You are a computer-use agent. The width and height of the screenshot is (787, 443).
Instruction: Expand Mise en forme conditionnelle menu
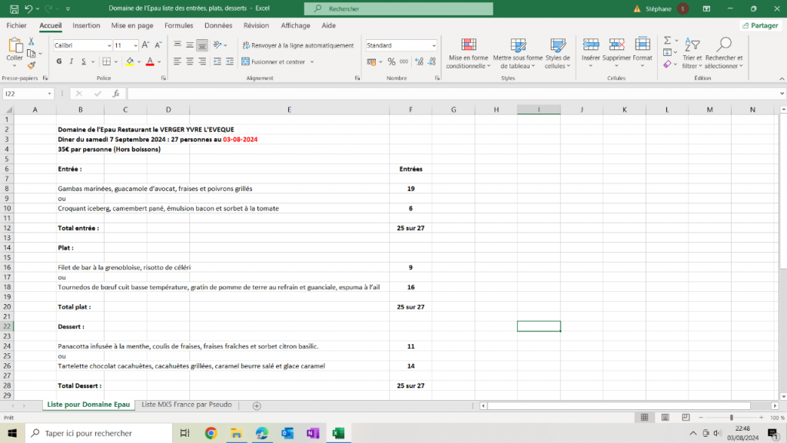point(468,53)
